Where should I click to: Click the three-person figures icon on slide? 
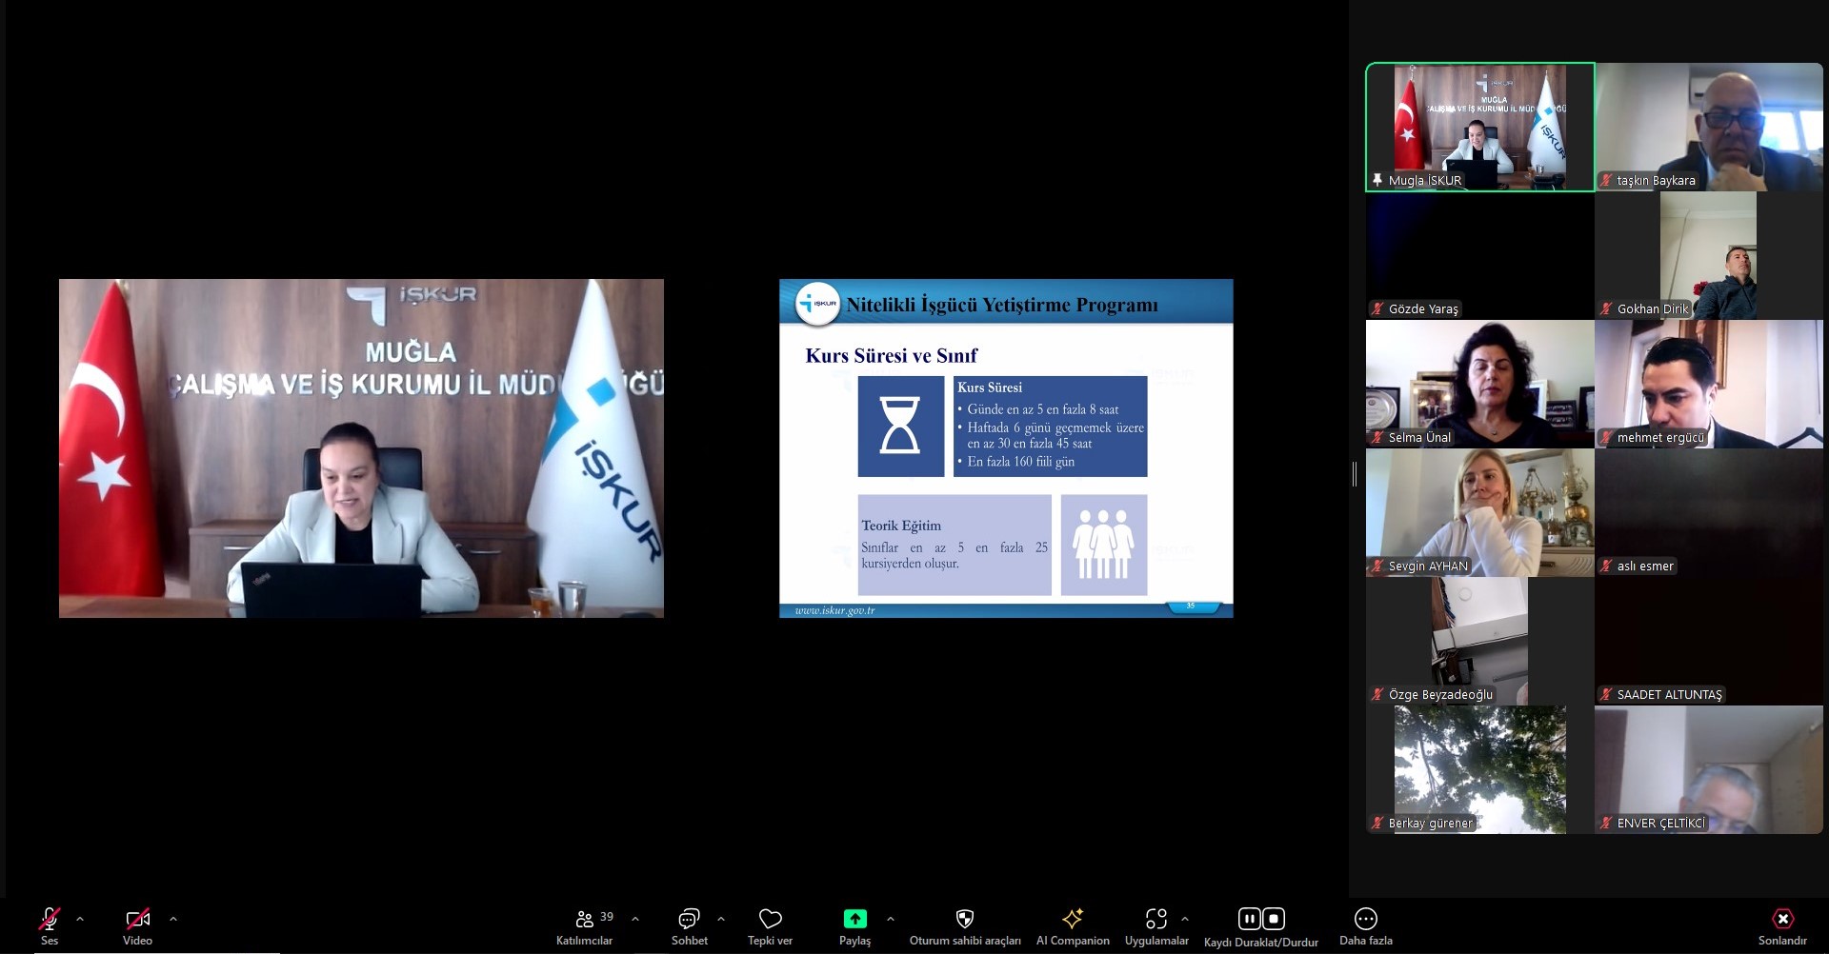click(1104, 545)
